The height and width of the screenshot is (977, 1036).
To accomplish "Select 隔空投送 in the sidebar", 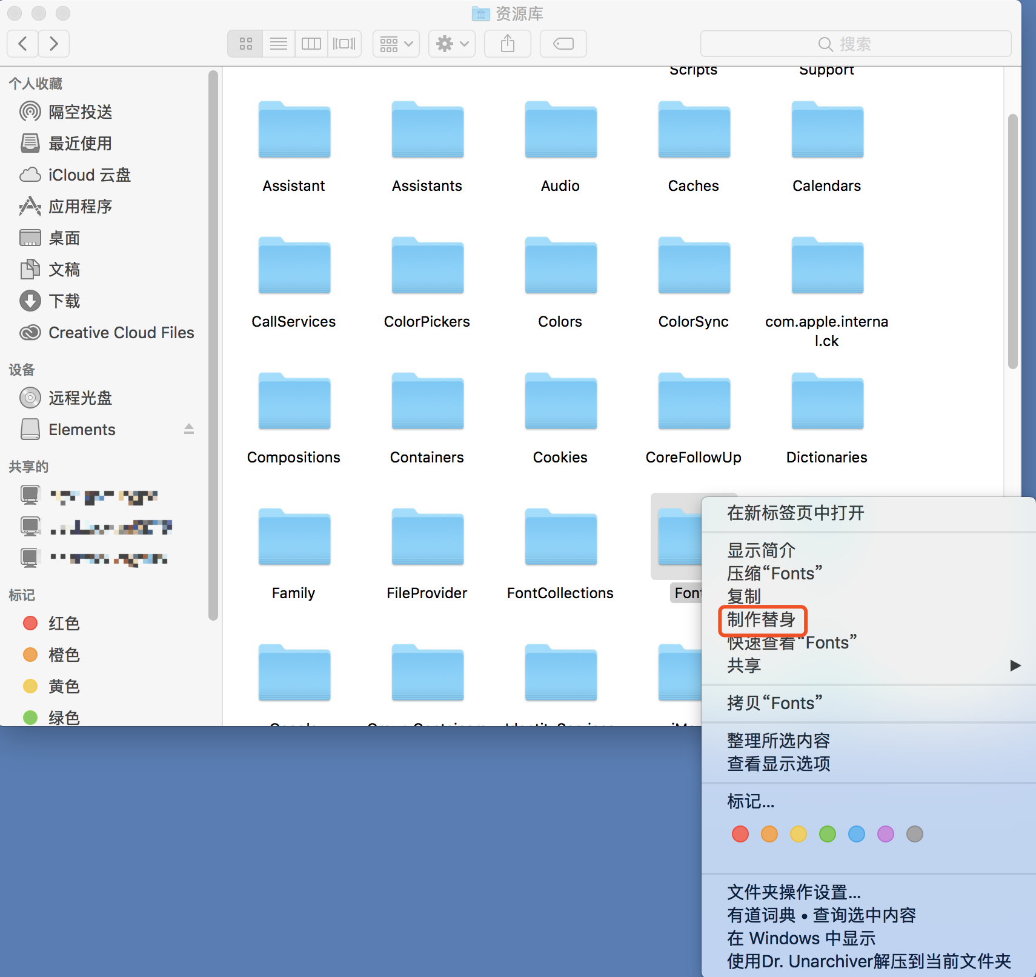I will pos(79,112).
